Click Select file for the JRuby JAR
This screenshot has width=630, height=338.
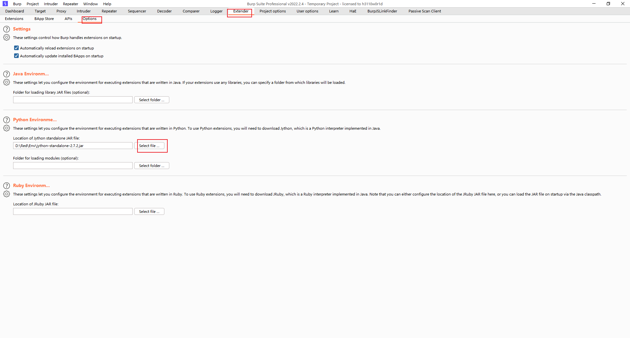pyautogui.click(x=149, y=211)
